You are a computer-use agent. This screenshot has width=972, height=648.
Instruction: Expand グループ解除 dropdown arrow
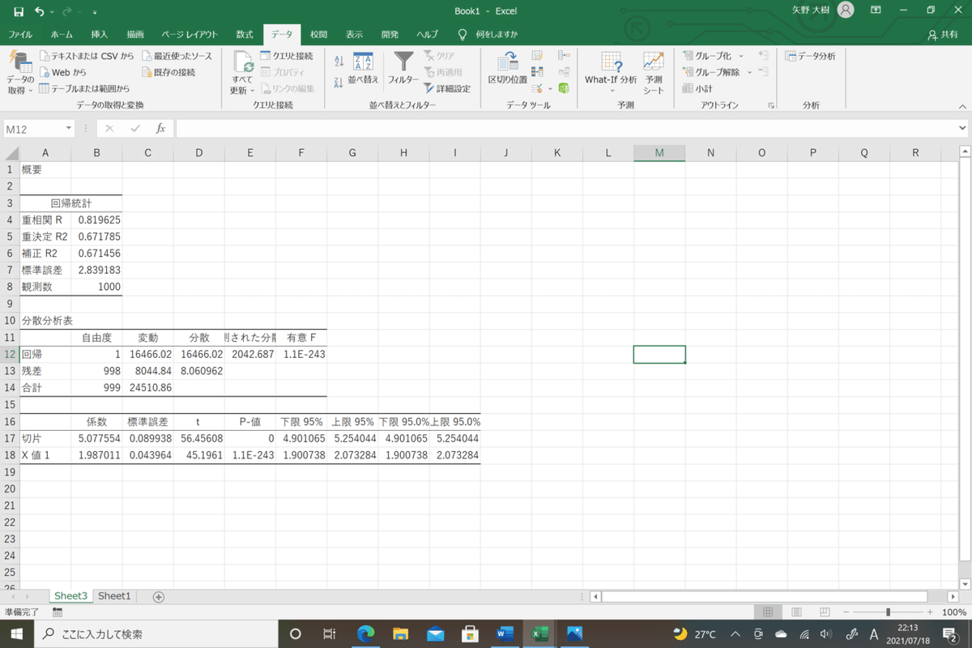point(749,72)
